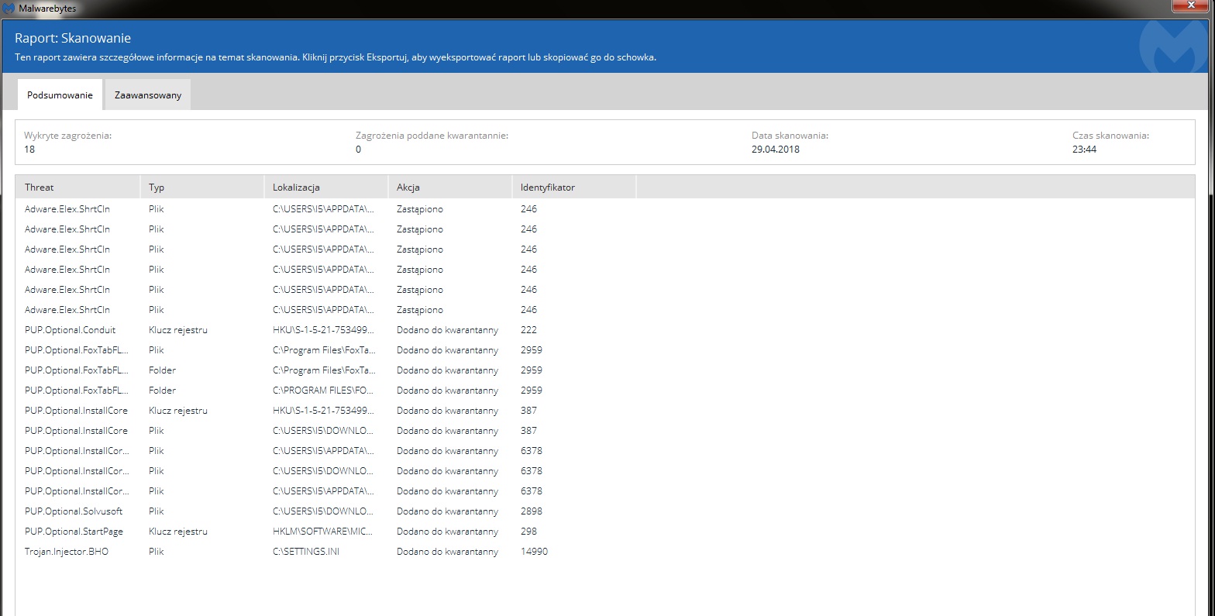The image size is (1215, 616).
Task: Select the Trojan.Injector.BHO threat row
Action: [x=604, y=552]
